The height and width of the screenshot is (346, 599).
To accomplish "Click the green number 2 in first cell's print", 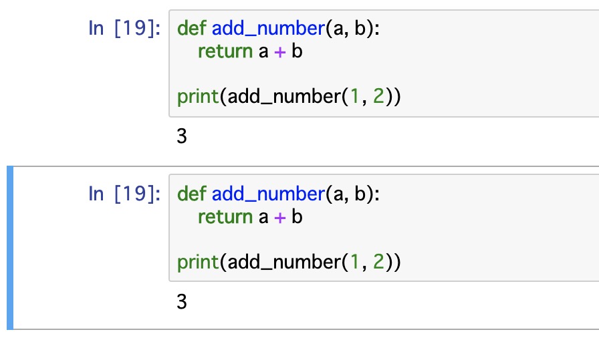I will coord(378,96).
